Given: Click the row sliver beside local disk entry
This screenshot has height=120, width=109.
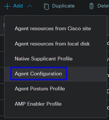Looking at the screenshot, I should click(108, 43).
